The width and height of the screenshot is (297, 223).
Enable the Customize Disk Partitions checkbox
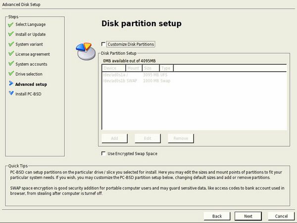point(104,44)
